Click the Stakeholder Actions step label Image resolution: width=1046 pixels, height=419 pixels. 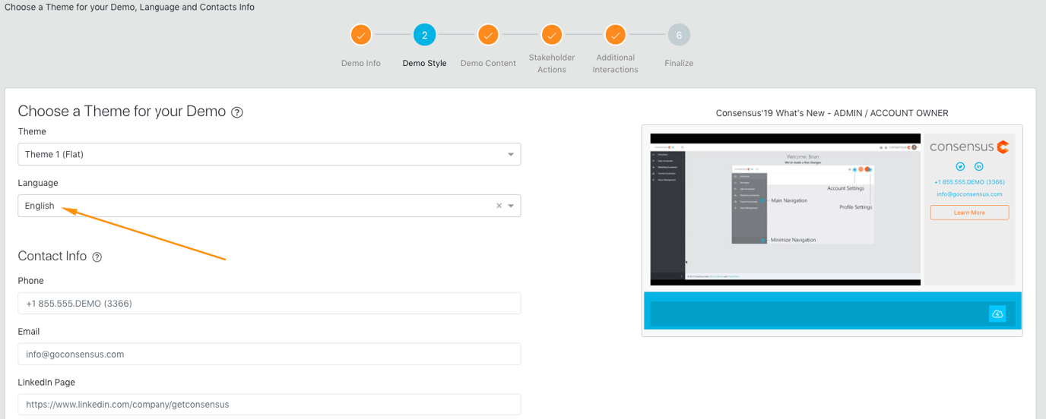point(552,63)
